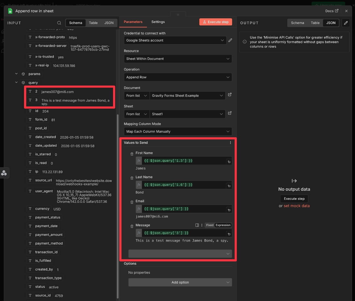Click the edit output pencil icon
Screen dimensions: 355x301
tap(346, 23)
